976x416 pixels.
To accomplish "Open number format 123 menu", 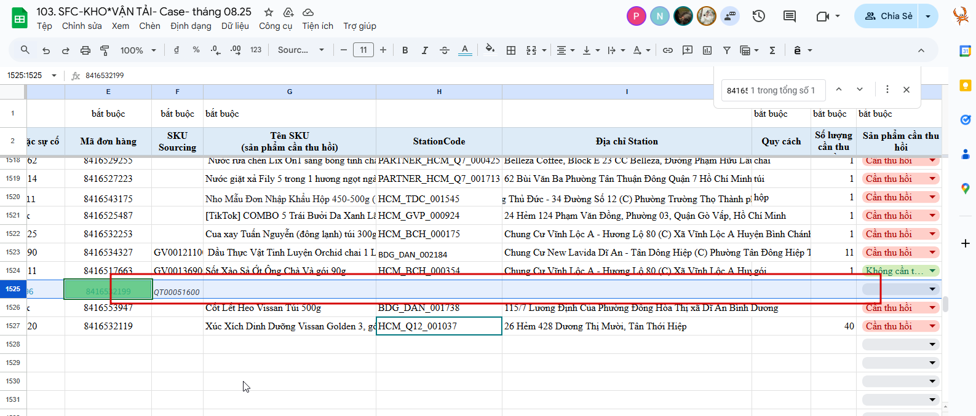I will click(x=256, y=50).
